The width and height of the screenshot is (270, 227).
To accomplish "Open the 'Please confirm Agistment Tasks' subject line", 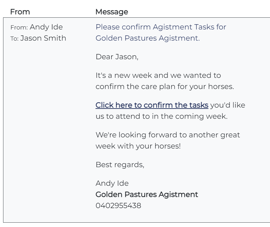I will [x=161, y=33].
